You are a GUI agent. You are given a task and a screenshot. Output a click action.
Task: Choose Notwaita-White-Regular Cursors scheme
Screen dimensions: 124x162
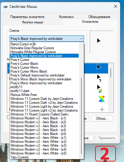click(x=44, y=52)
